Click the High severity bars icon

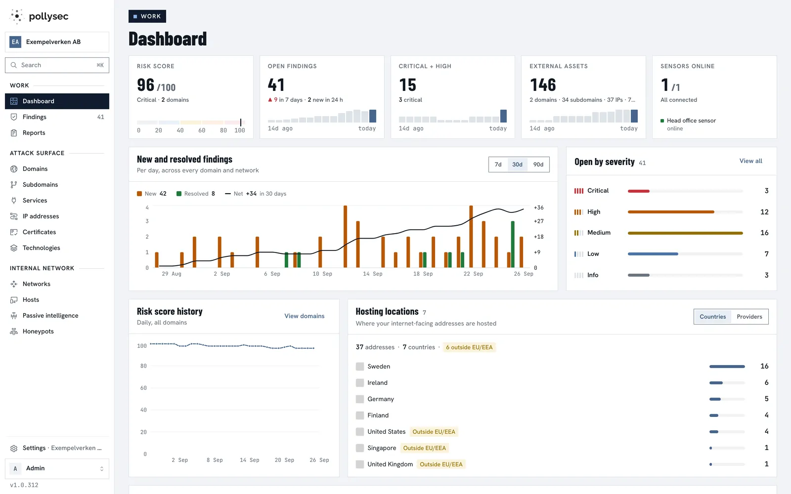[x=579, y=212]
